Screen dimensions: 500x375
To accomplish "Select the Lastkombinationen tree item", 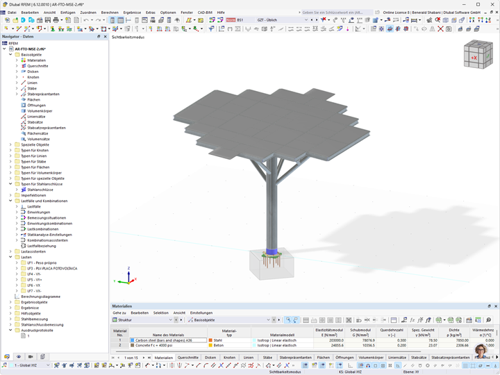I will 43,229.
